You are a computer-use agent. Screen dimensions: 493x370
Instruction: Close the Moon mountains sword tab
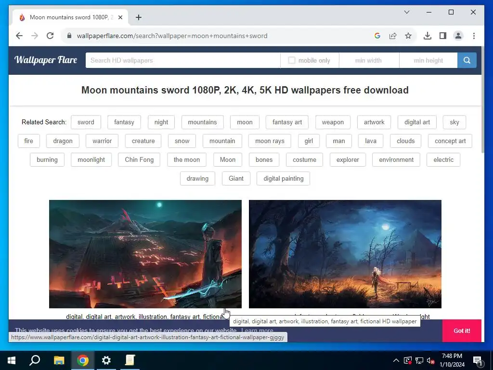click(120, 17)
